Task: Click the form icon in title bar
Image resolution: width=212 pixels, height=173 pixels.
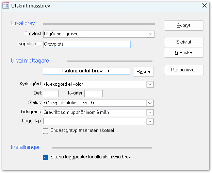Action: (6, 5)
